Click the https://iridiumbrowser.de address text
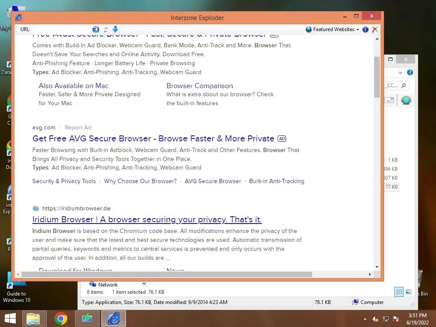Screen dimensions: 436x327 [x=76, y=208]
